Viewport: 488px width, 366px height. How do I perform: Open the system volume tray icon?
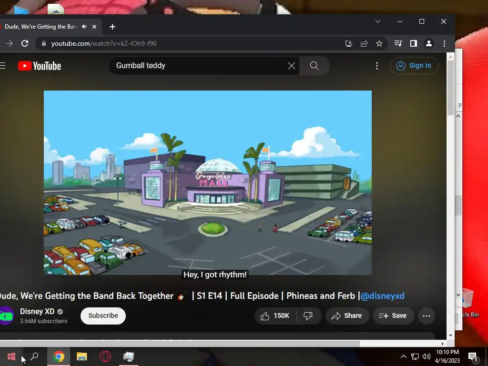427,356
